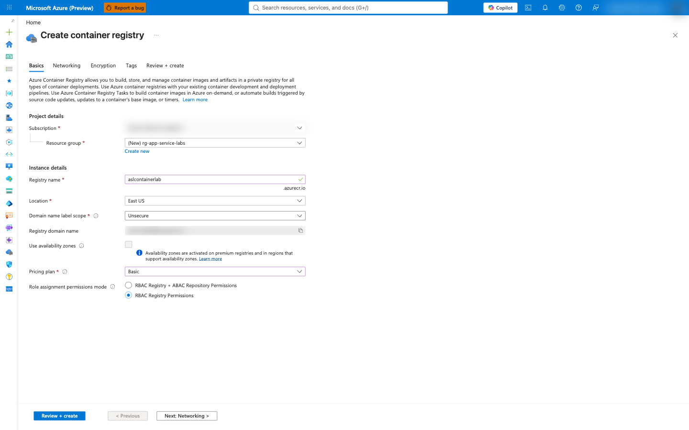Image resolution: width=689 pixels, height=430 pixels.
Task: Open the Location dropdown showing East US
Action: pyautogui.click(x=215, y=201)
